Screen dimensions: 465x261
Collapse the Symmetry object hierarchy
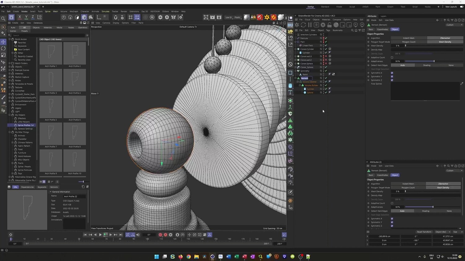click(296, 71)
